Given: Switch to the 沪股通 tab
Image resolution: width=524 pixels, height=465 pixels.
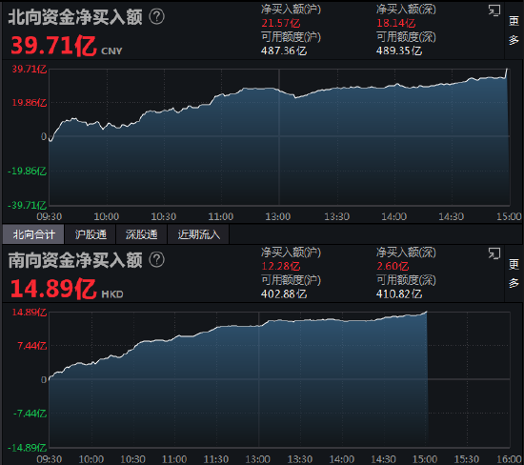Looking at the screenshot, I should [x=91, y=234].
